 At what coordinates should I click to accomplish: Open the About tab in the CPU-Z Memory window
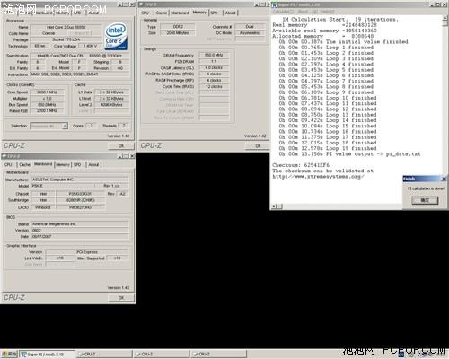[x=231, y=13]
